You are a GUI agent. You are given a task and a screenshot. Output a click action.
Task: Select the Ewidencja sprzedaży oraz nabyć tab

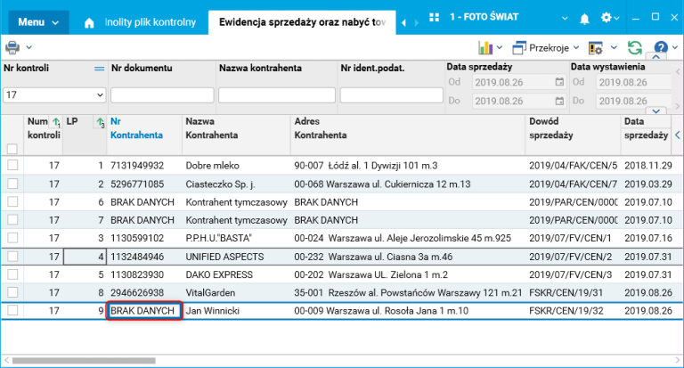302,22
